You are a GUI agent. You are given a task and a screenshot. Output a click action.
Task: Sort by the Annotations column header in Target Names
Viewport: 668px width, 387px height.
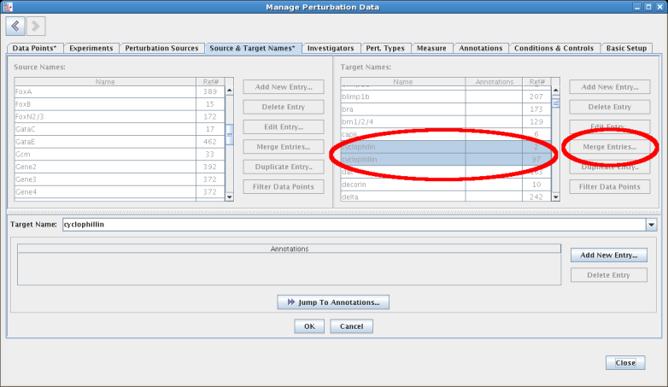point(494,82)
